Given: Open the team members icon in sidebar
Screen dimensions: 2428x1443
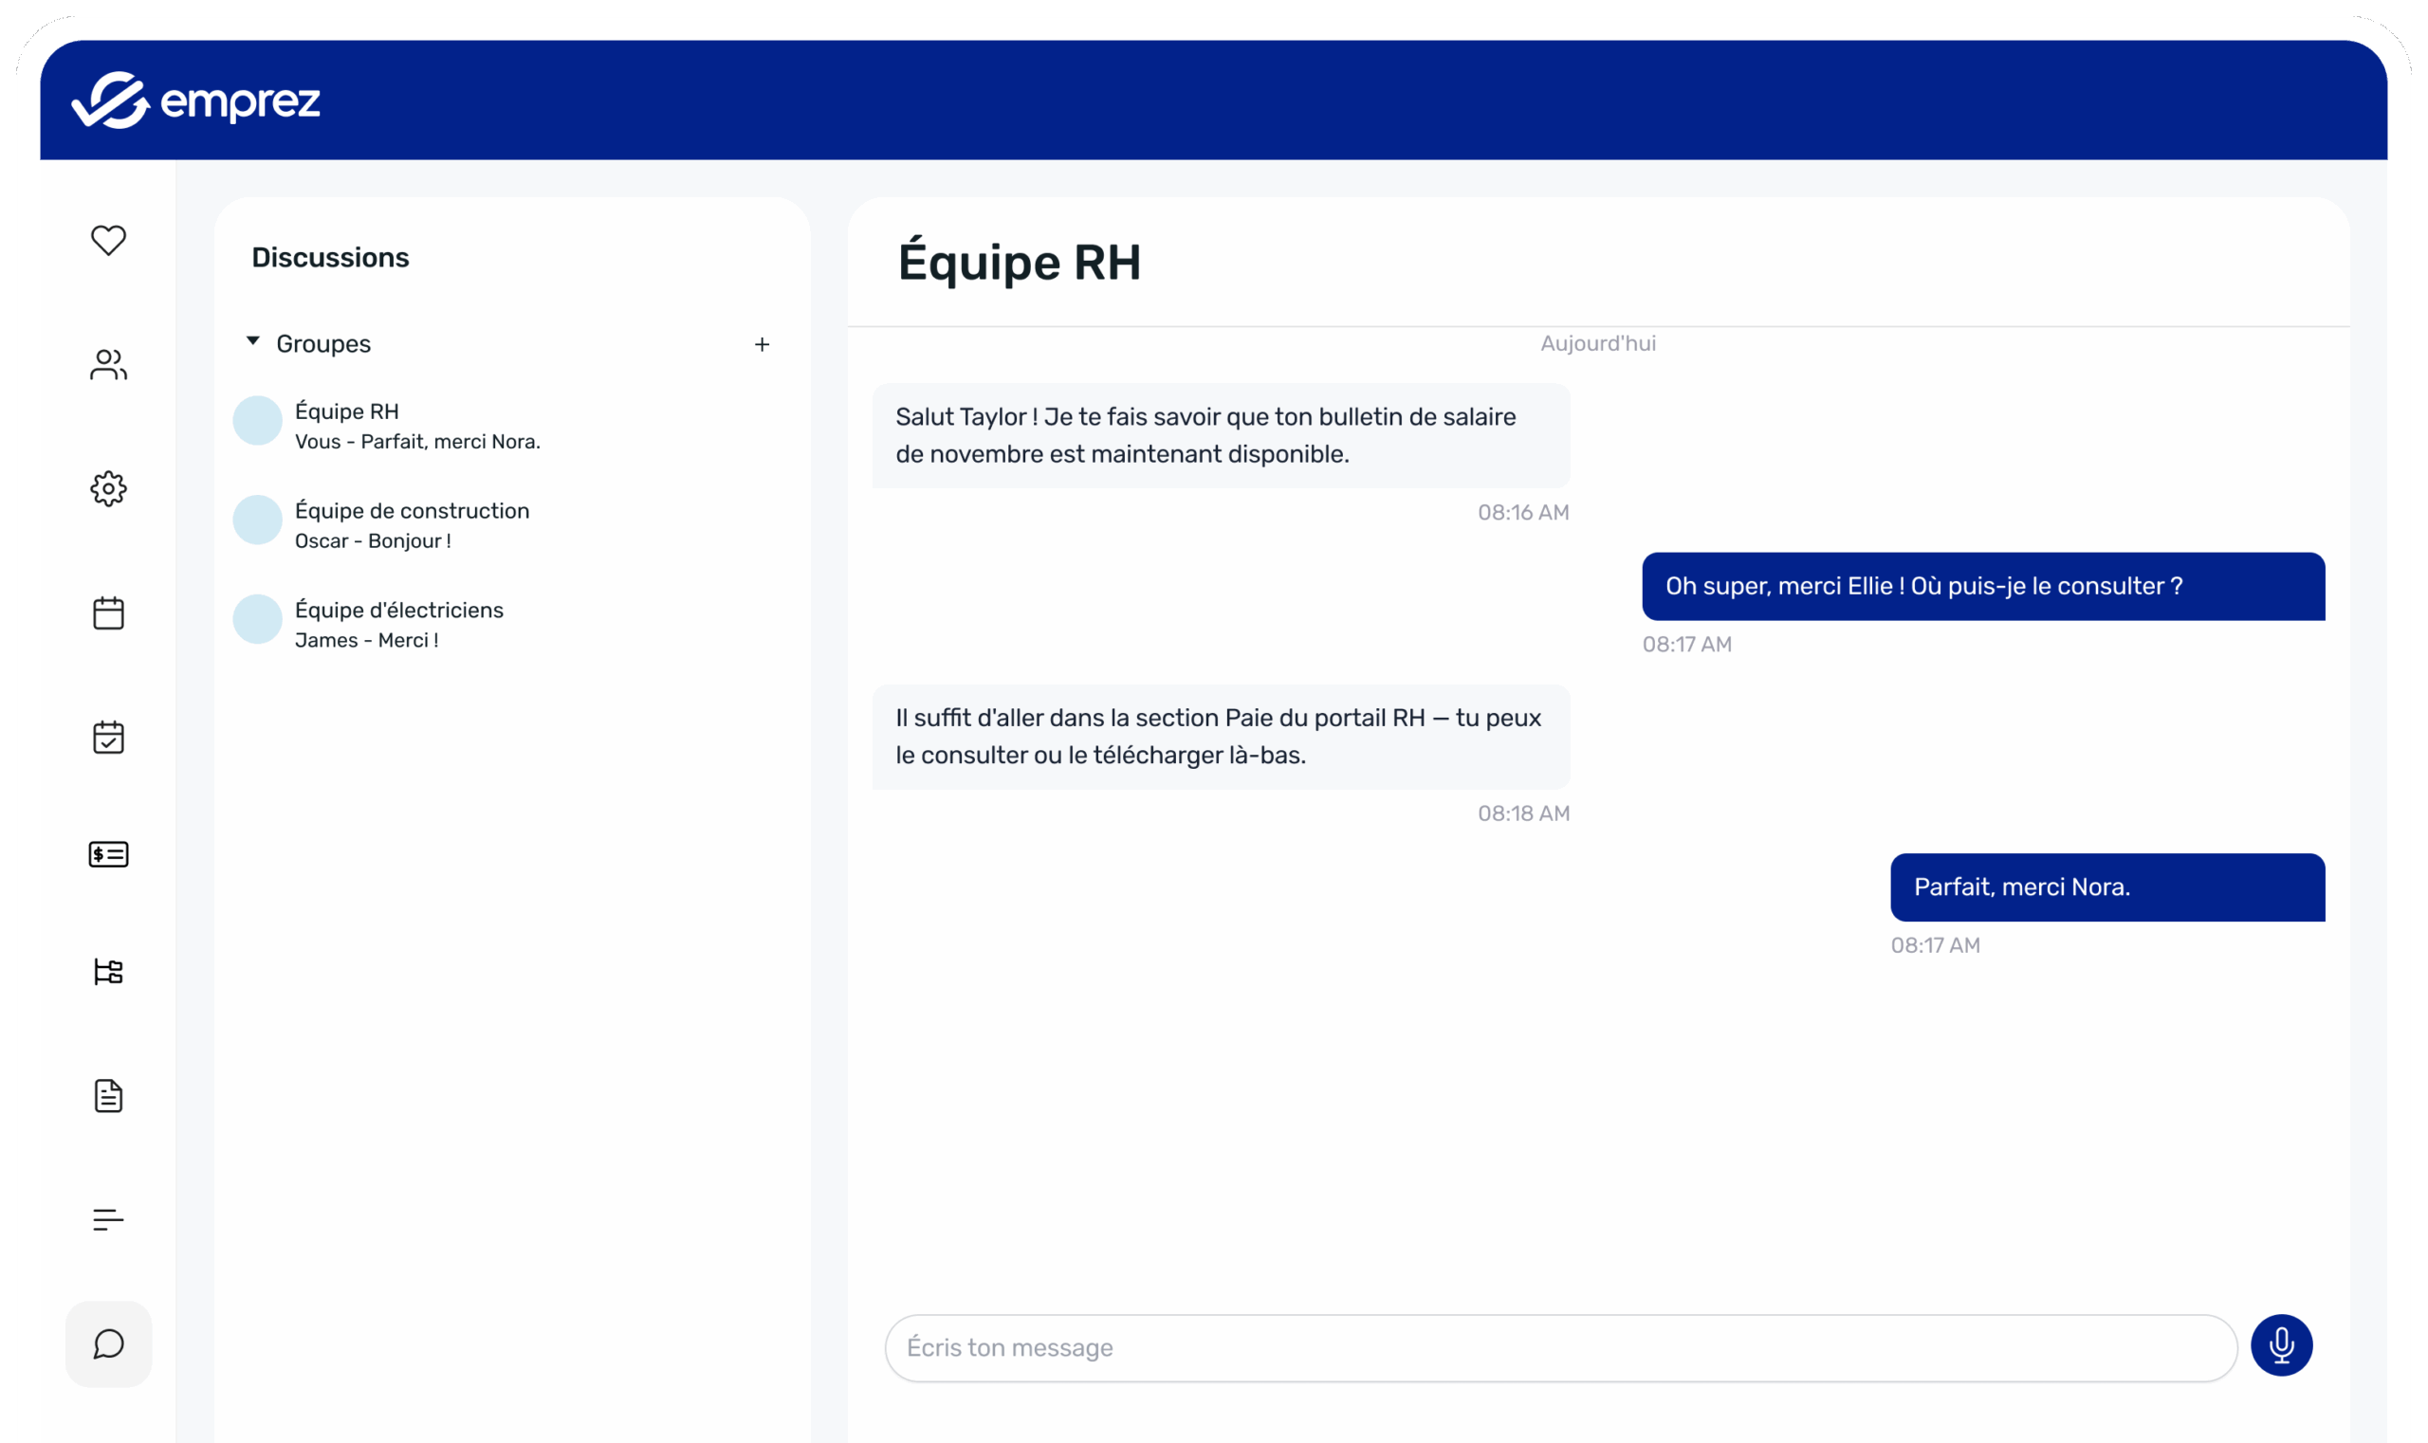Looking at the screenshot, I should click(108, 366).
